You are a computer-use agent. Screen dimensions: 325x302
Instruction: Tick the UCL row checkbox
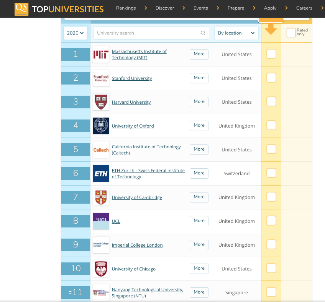[x=271, y=221]
